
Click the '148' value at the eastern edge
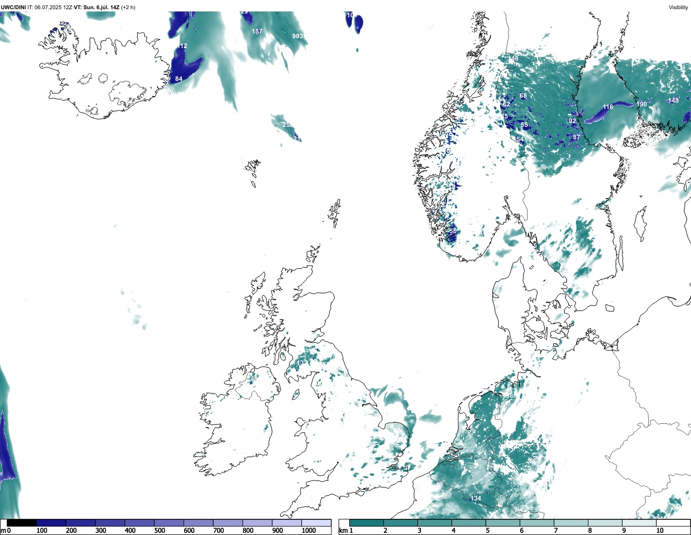pos(673,100)
